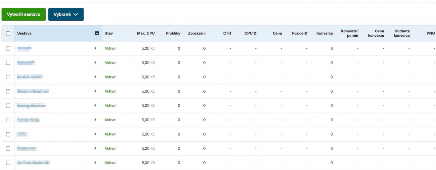Sort by the Konverze column header
436x170 pixels.
(x=324, y=33)
